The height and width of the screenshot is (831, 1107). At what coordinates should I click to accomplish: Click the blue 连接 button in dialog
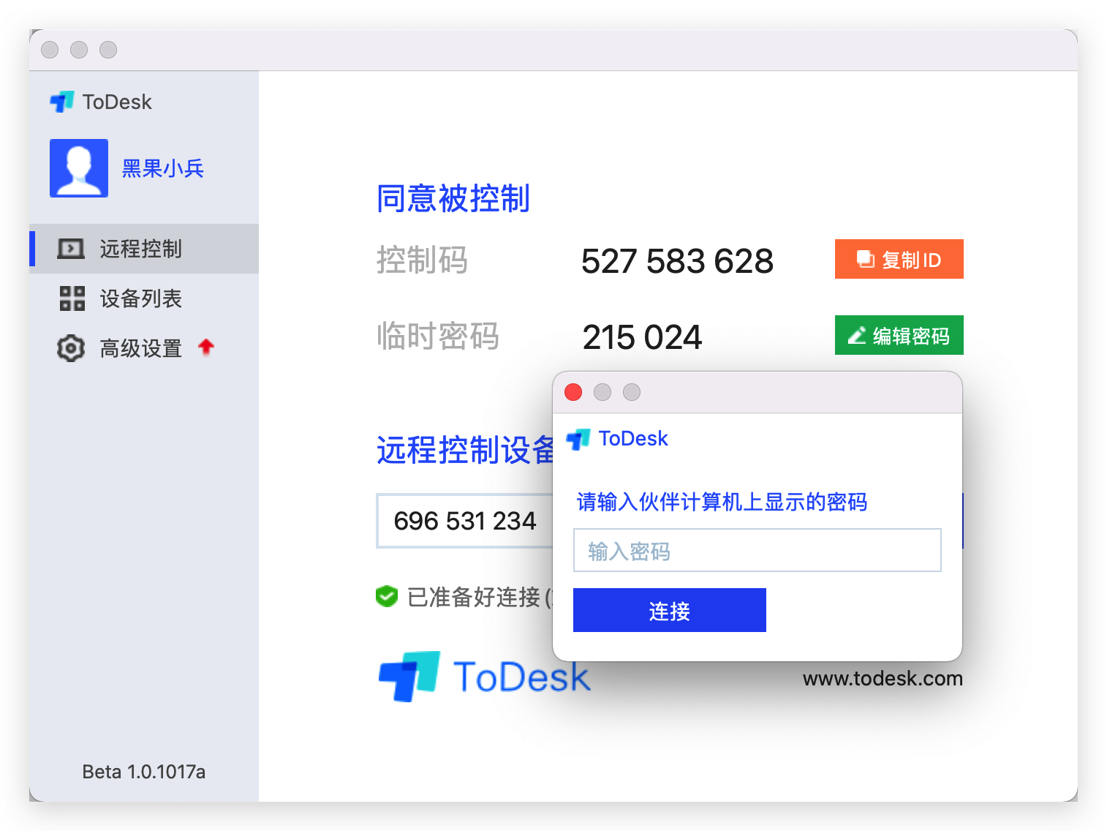tap(669, 610)
